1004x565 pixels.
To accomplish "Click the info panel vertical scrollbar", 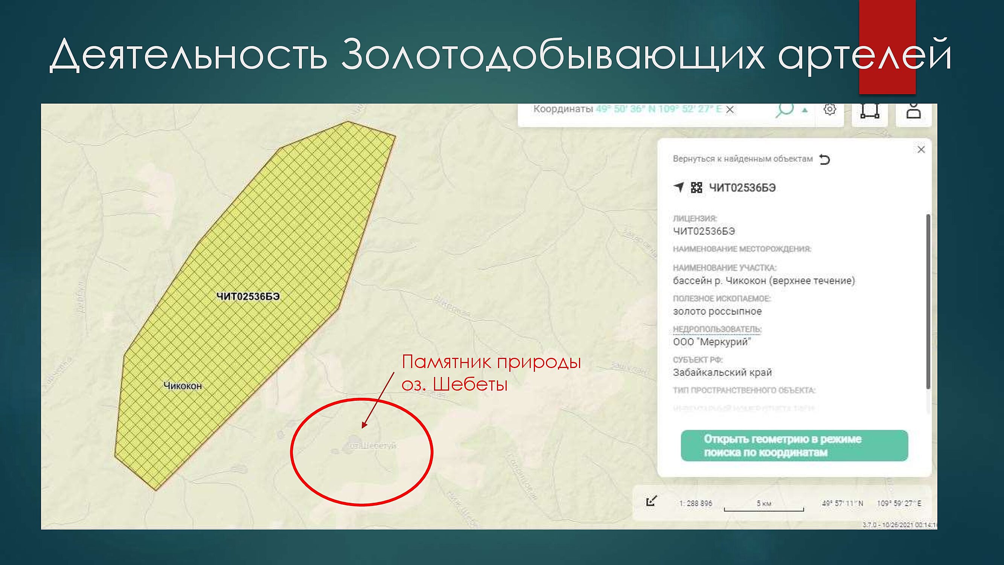I will (928, 301).
